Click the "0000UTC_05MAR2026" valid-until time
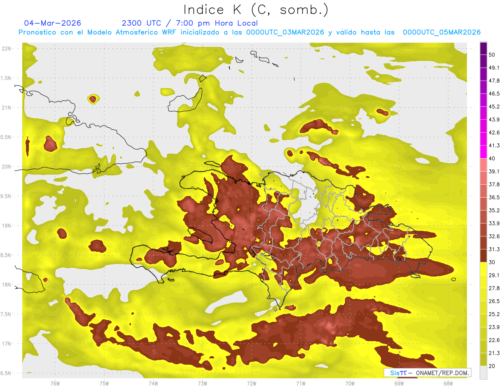Image resolution: width=503 pixels, height=389 pixels. point(441,32)
